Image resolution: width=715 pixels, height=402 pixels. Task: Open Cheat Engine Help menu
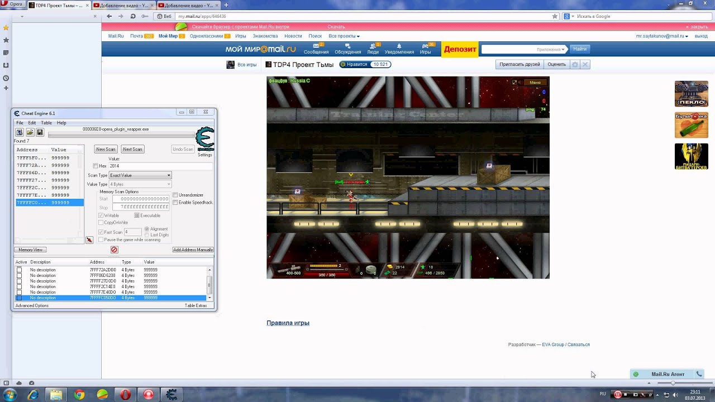[x=61, y=123]
